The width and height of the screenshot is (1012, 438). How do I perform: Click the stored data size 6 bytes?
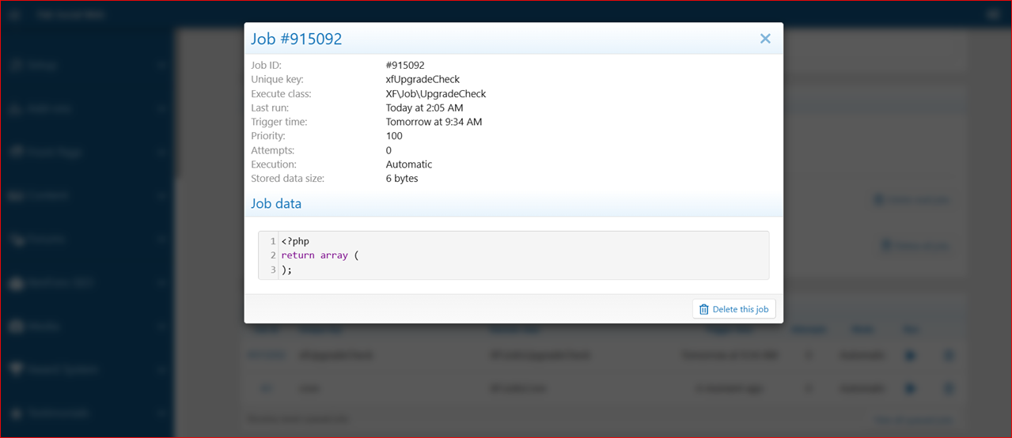(x=402, y=179)
